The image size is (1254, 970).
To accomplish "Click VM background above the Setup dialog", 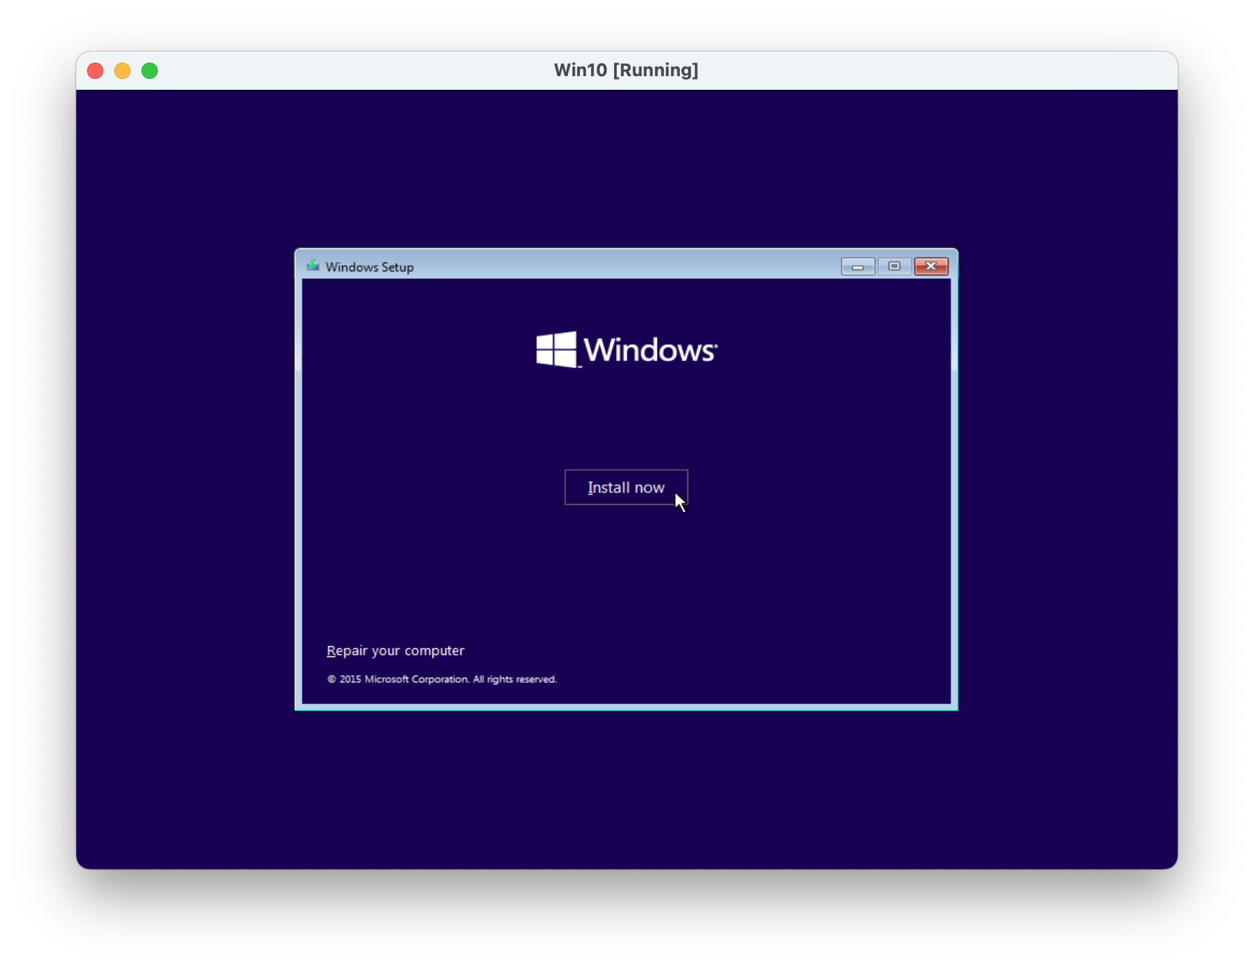I will 626,170.
